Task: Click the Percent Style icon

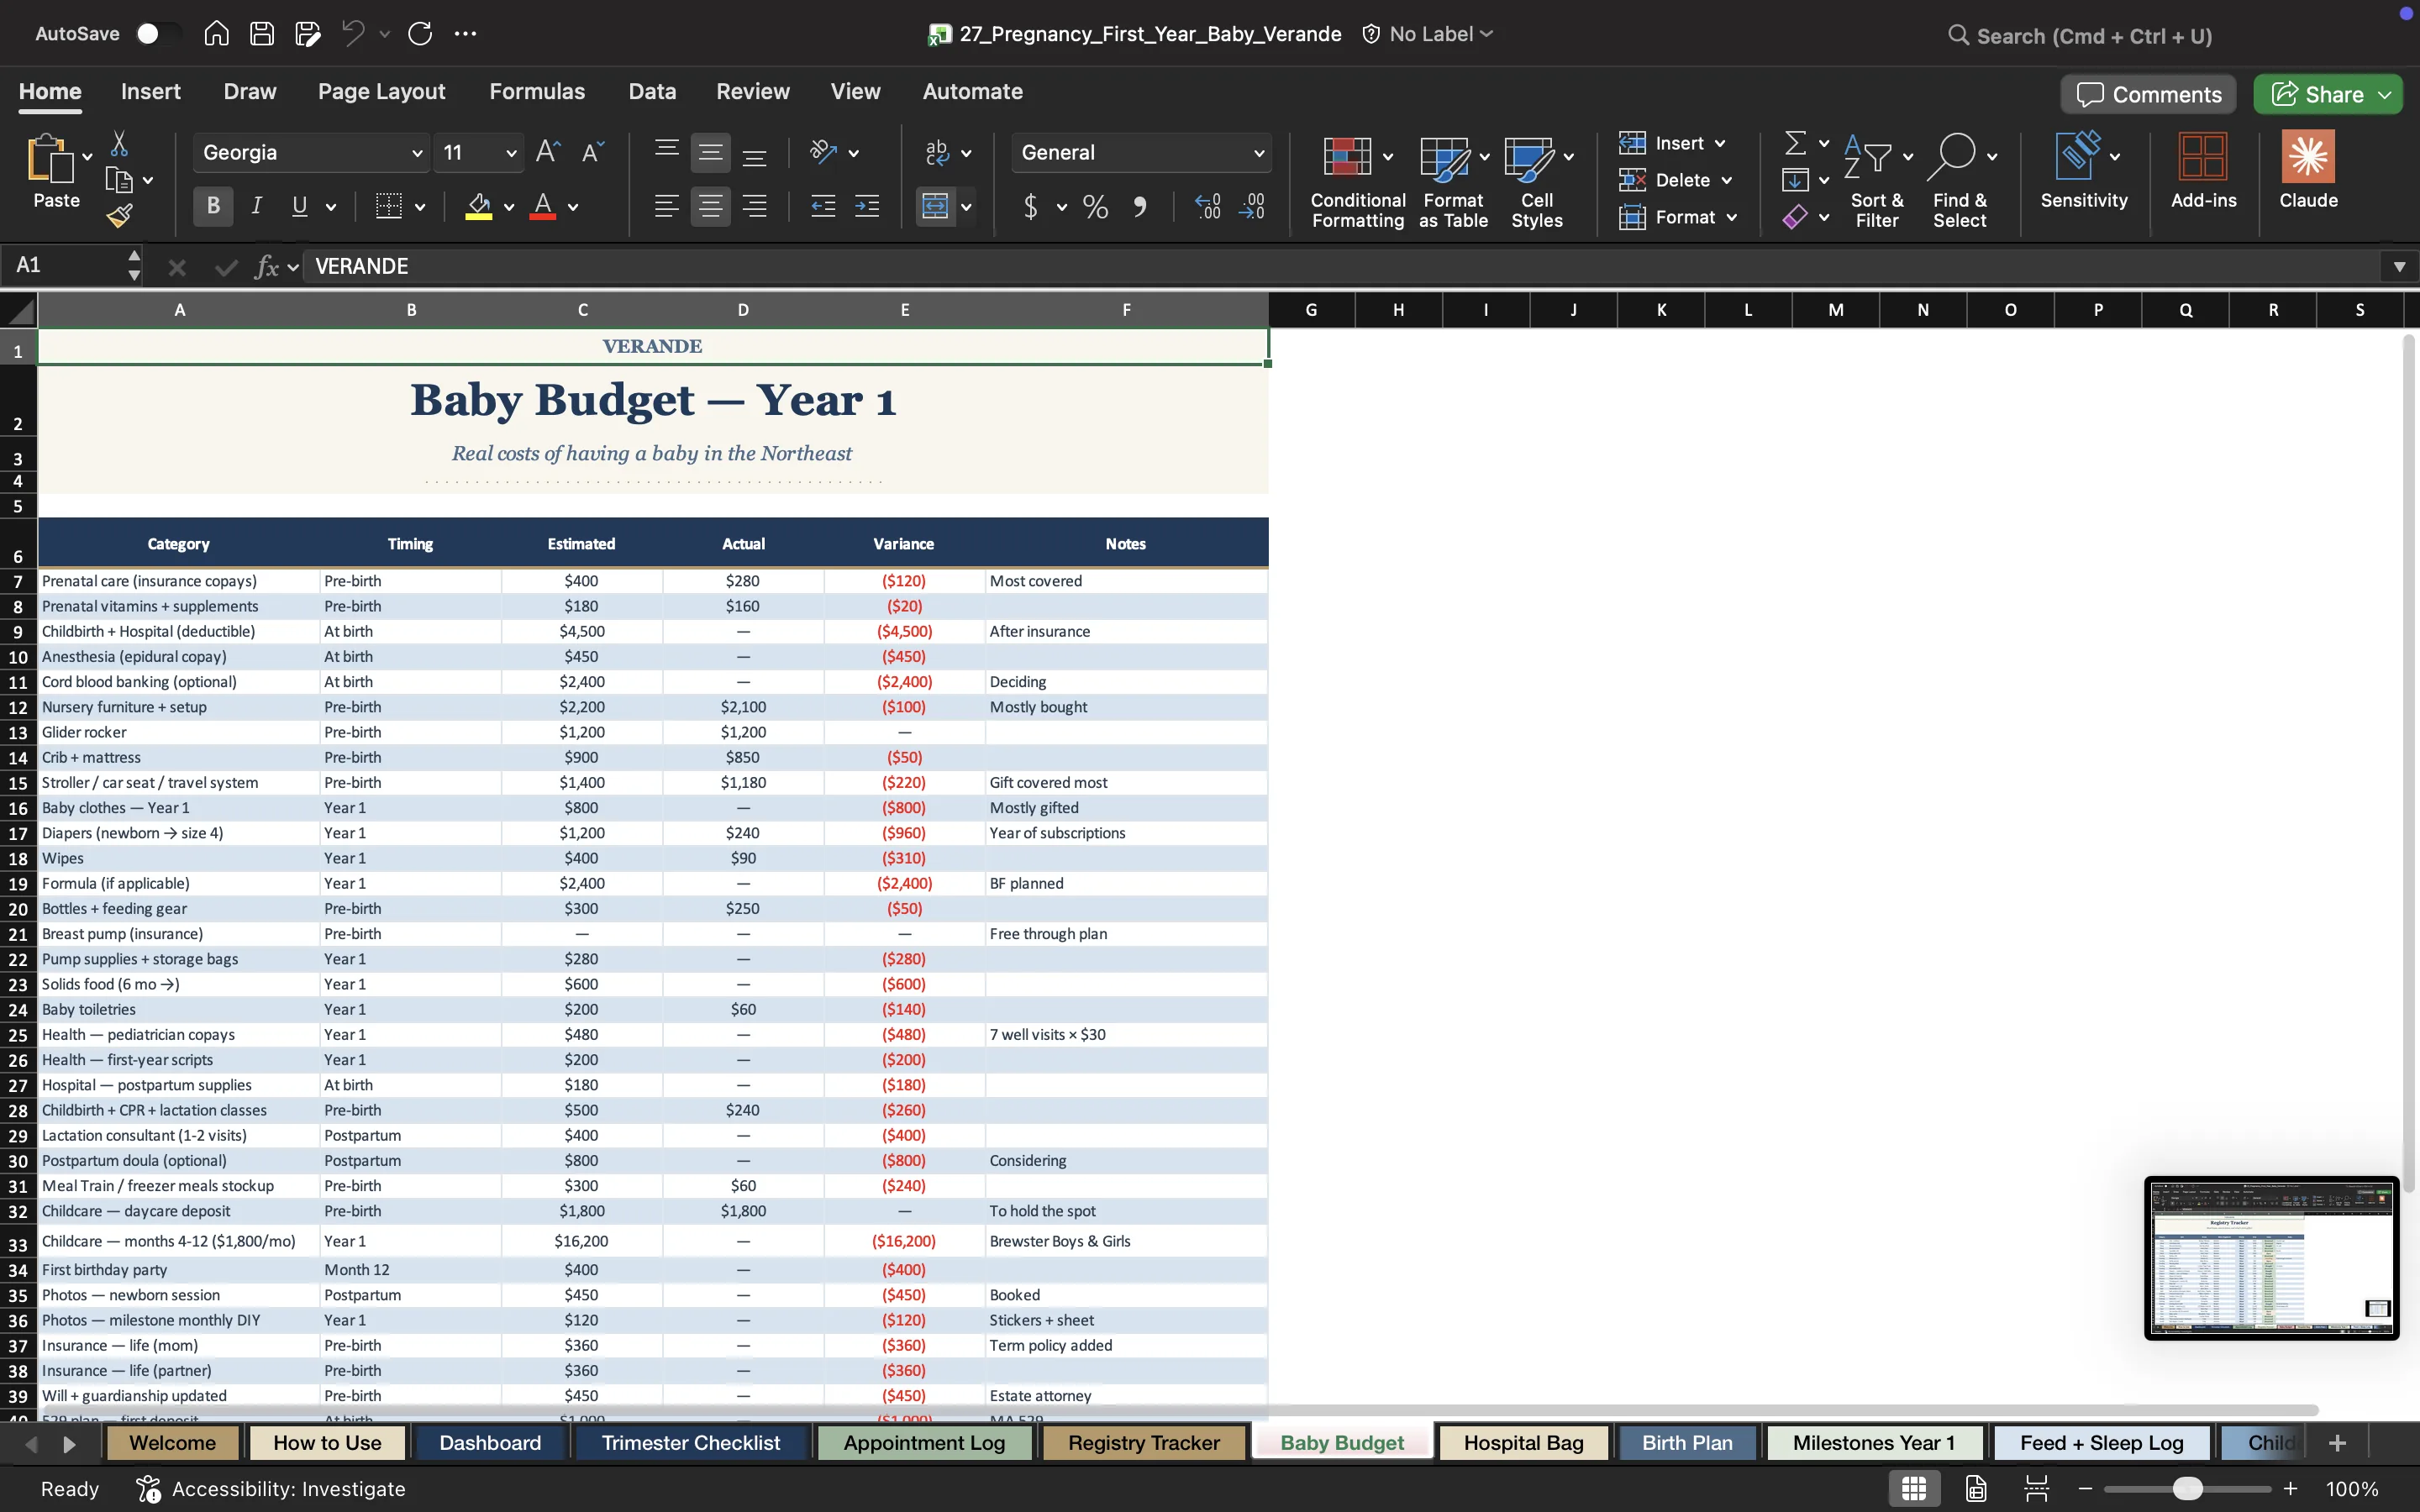Action: tap(1095, 207)
